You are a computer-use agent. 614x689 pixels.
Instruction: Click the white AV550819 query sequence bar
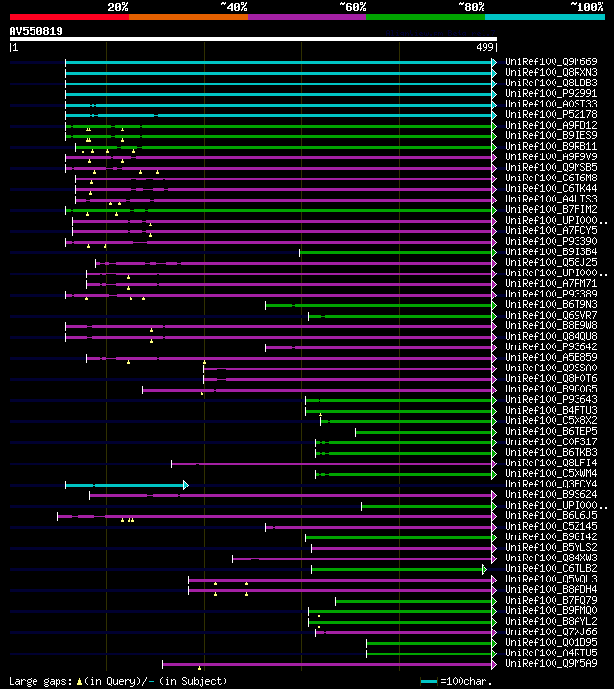pos(253,39)
